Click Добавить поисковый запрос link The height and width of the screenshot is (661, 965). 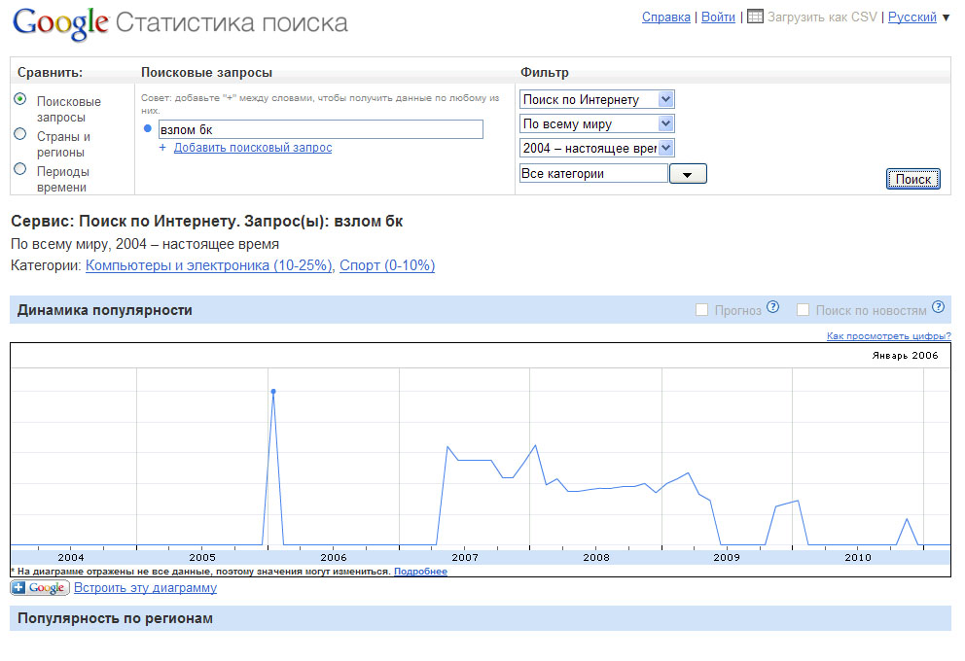pyautogui.click(x=253, y=148)
